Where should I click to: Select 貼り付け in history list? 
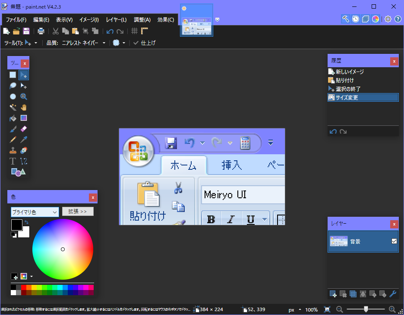point(363,80)
